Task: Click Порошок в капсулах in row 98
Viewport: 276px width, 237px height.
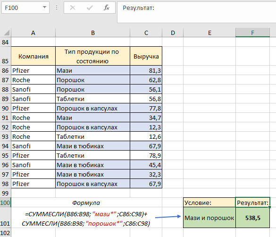Action: pyautogui.click(x=93, y=184)
